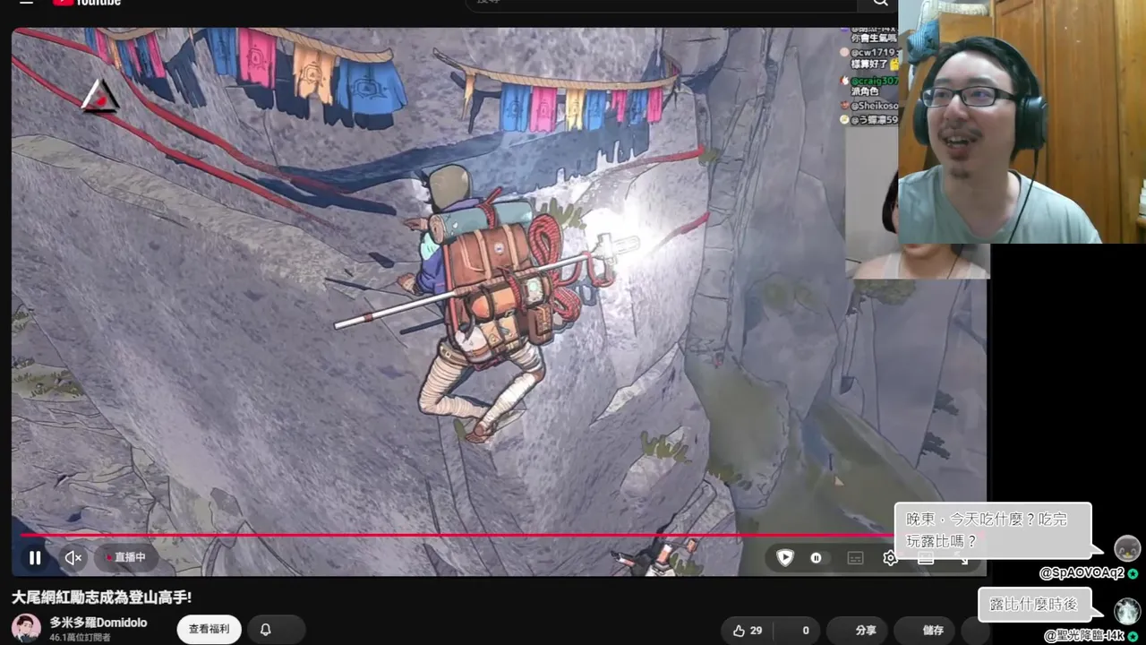
Task: Focus the YouTube search box
Action: (660, 4)
